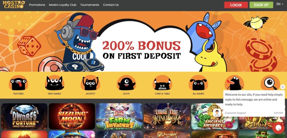287x138 pixels.
Task: Select the monster icon beside All Games
Action: pyautogui.click(x=234, y=83)
